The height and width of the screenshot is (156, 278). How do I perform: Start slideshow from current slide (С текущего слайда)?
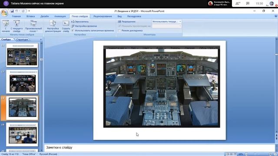(17, 26)
